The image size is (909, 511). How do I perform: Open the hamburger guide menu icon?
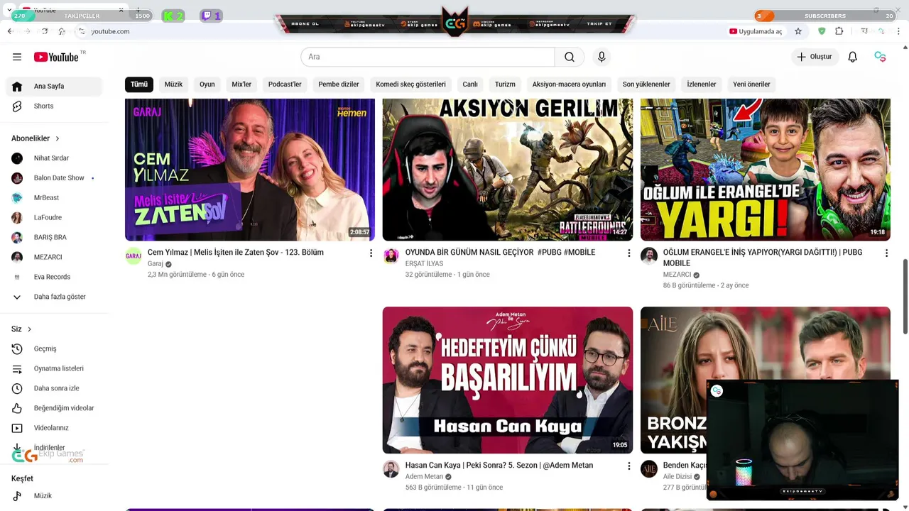17,57
